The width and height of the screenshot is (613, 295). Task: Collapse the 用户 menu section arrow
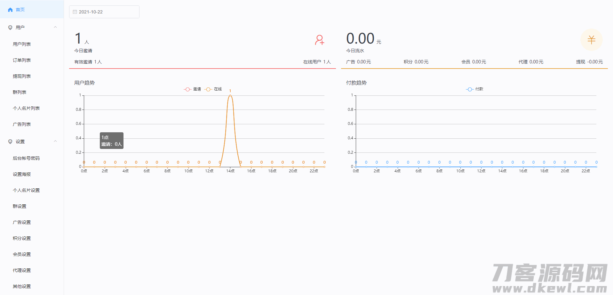tap(55, 27)
